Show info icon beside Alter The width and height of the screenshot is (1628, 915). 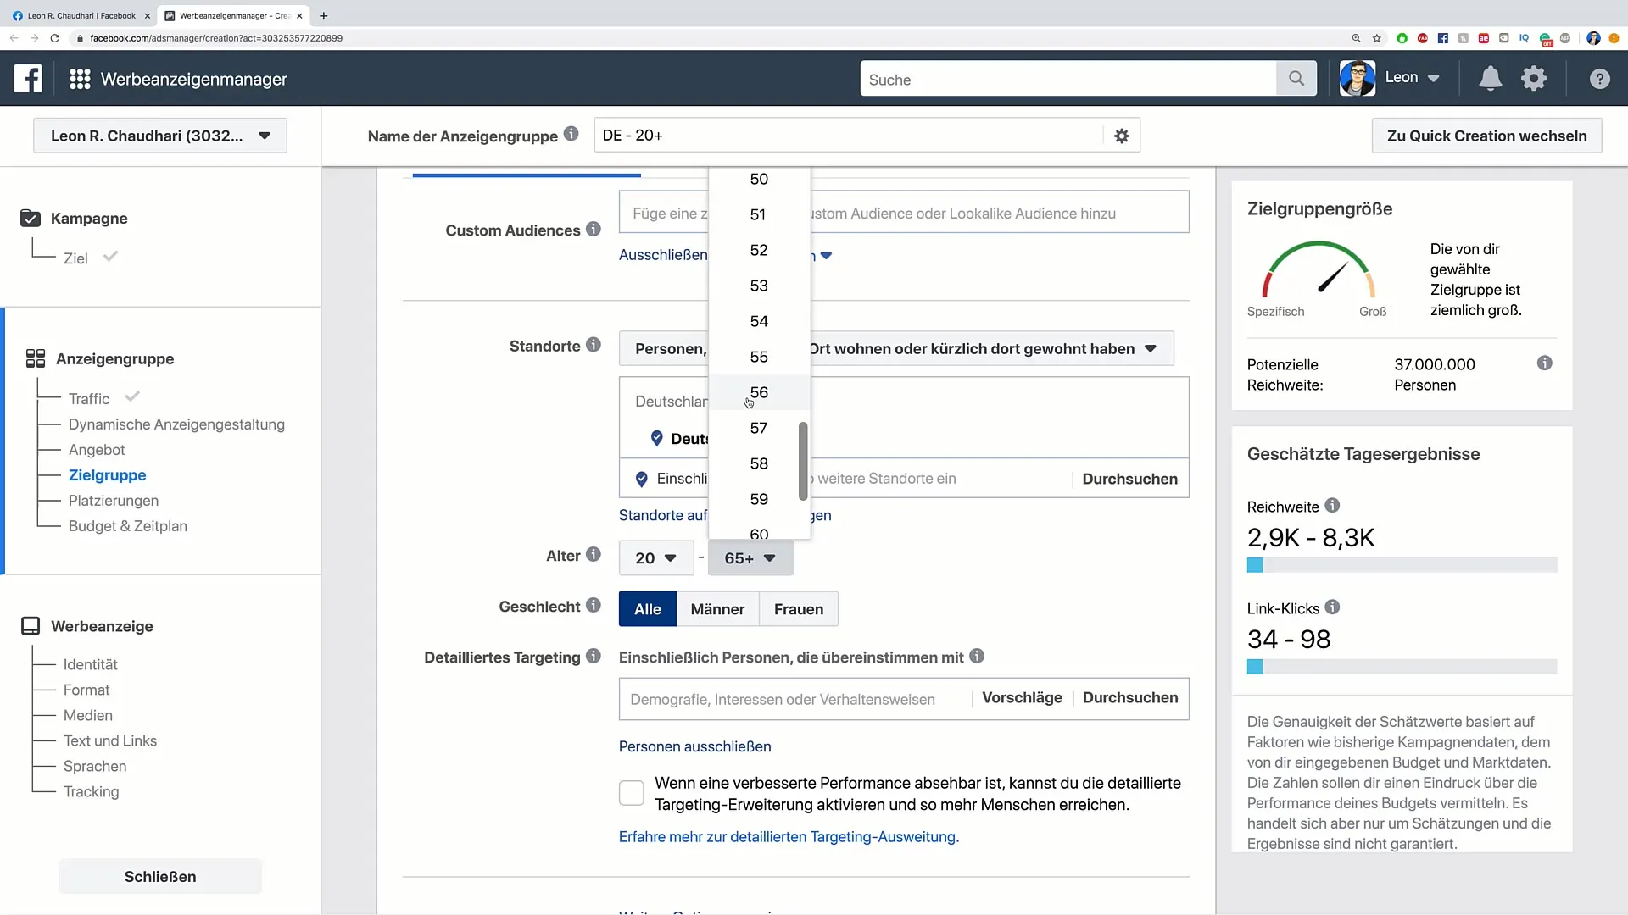tap(594, 555)
